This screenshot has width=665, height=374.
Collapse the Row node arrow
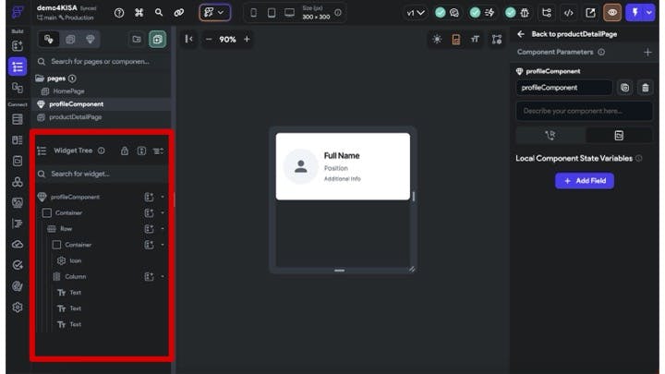pyautogui.click(x=163, y=229)
